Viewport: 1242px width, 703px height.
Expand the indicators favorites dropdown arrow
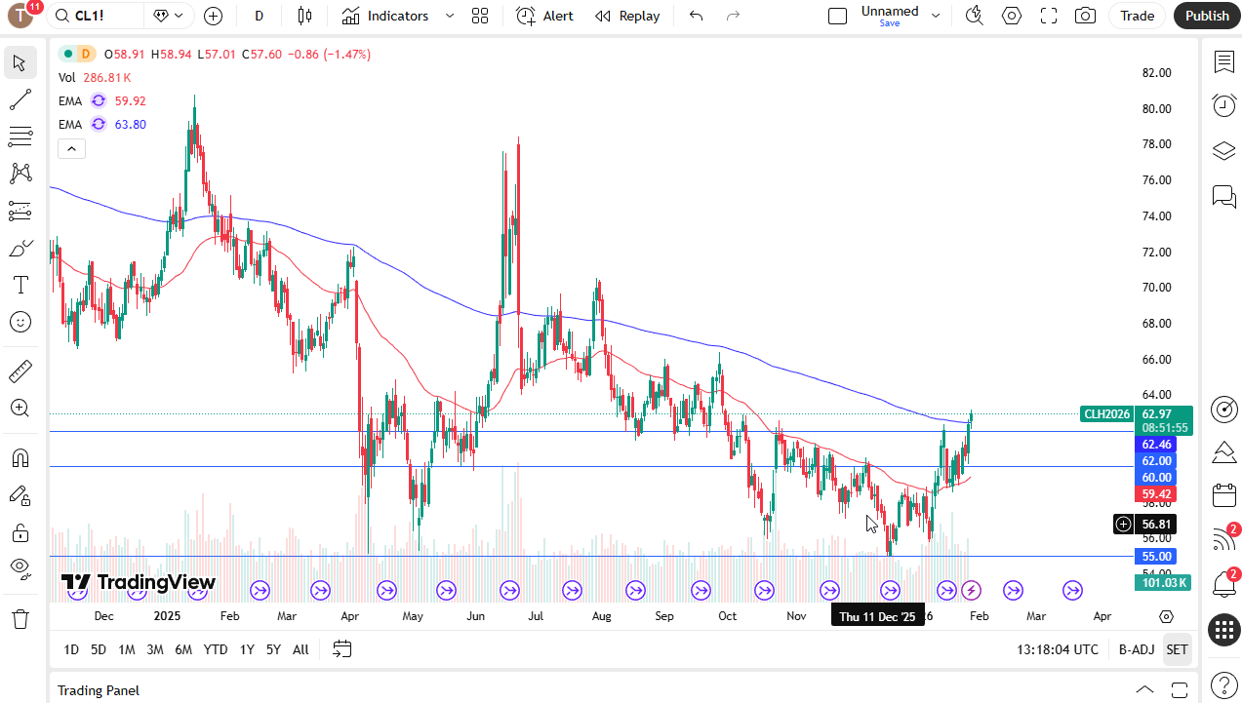click(449, 16)
